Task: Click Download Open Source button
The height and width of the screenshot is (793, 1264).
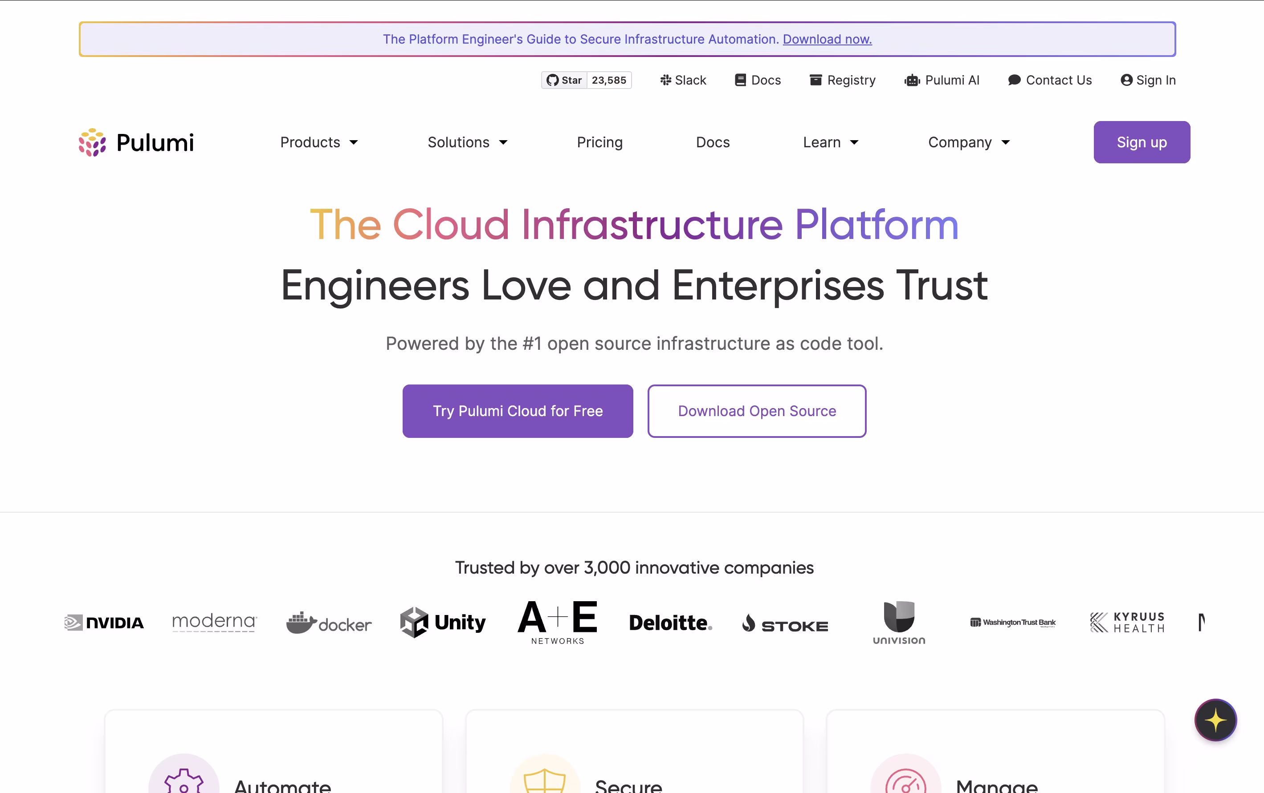Action: pyautogui.click(x=757, y=411)
